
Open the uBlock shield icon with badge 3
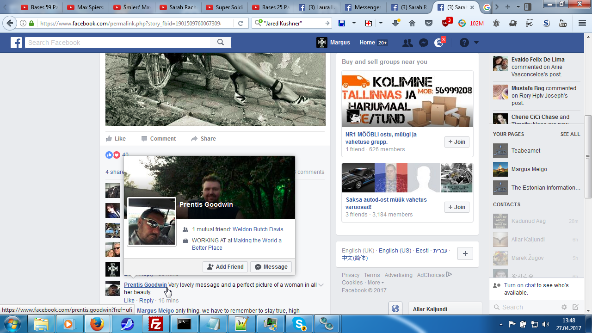tap(446, 23)
